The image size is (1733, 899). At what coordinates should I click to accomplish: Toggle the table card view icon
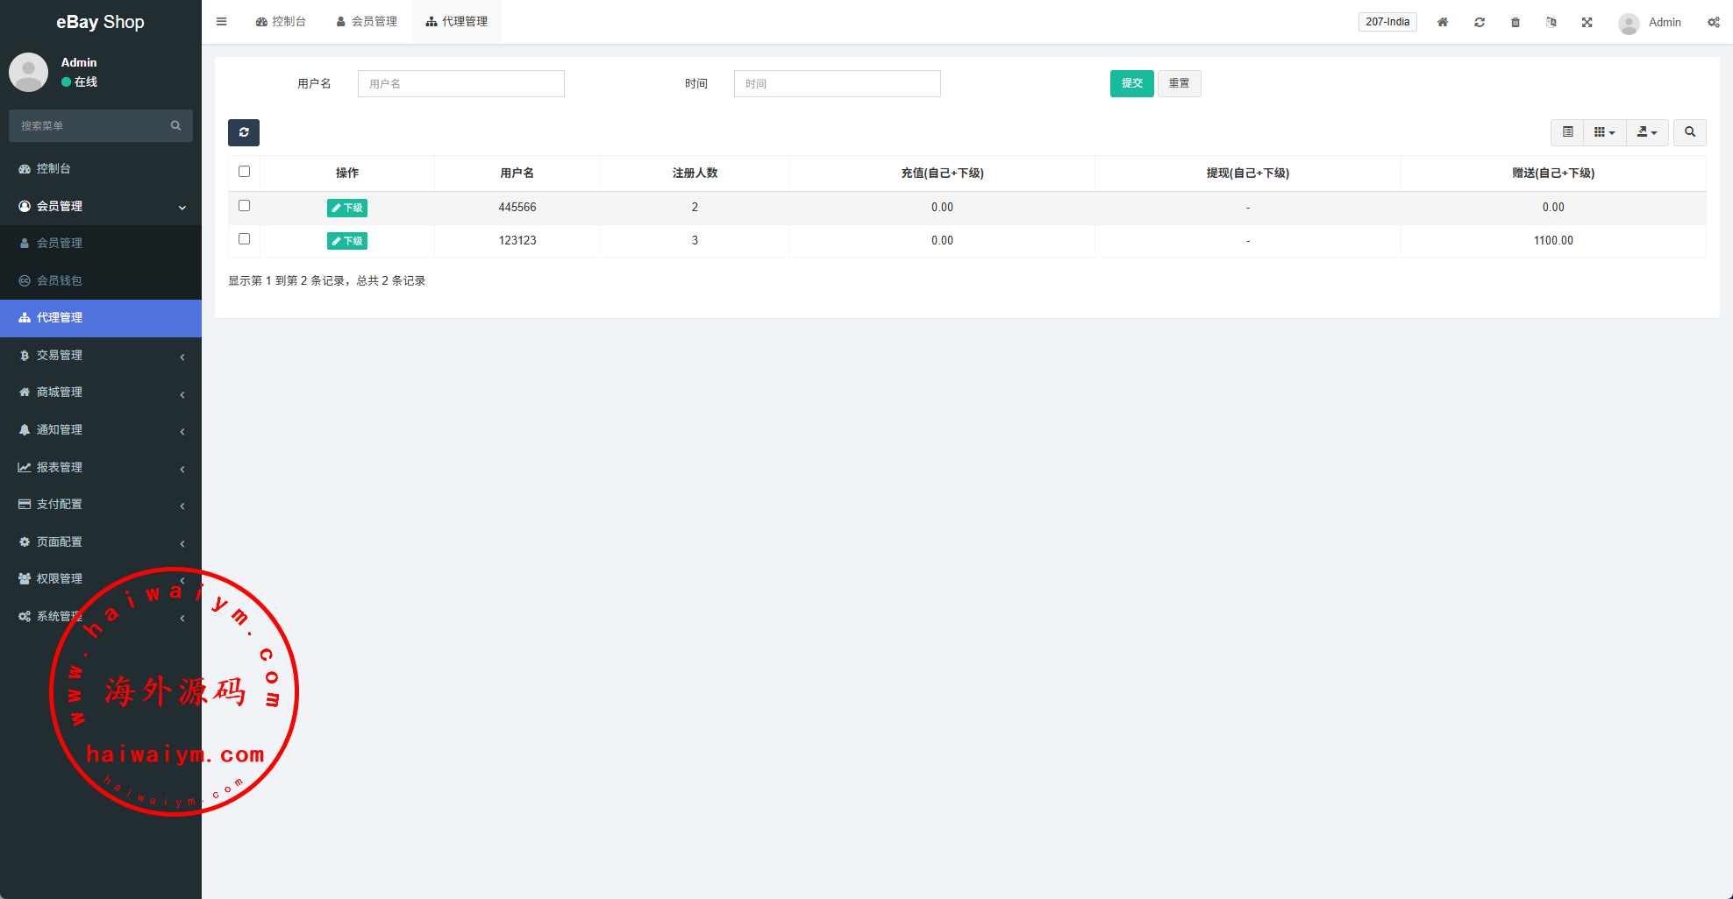point(1567,132)
